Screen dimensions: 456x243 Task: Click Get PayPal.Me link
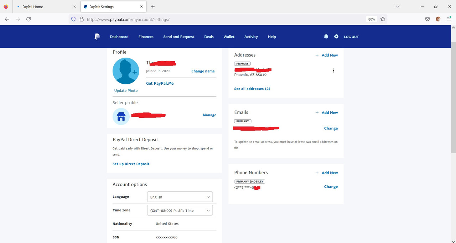(x=160, y=83)
